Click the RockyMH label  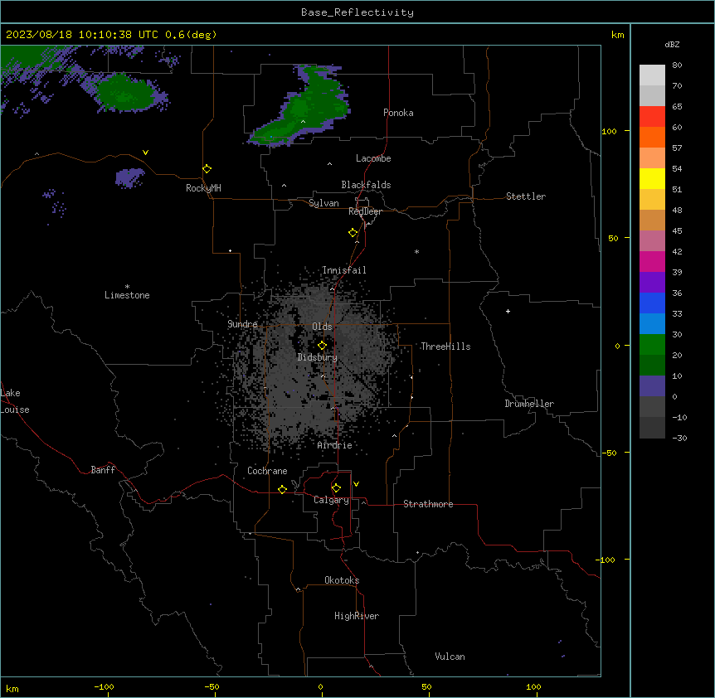pos(203,188)
